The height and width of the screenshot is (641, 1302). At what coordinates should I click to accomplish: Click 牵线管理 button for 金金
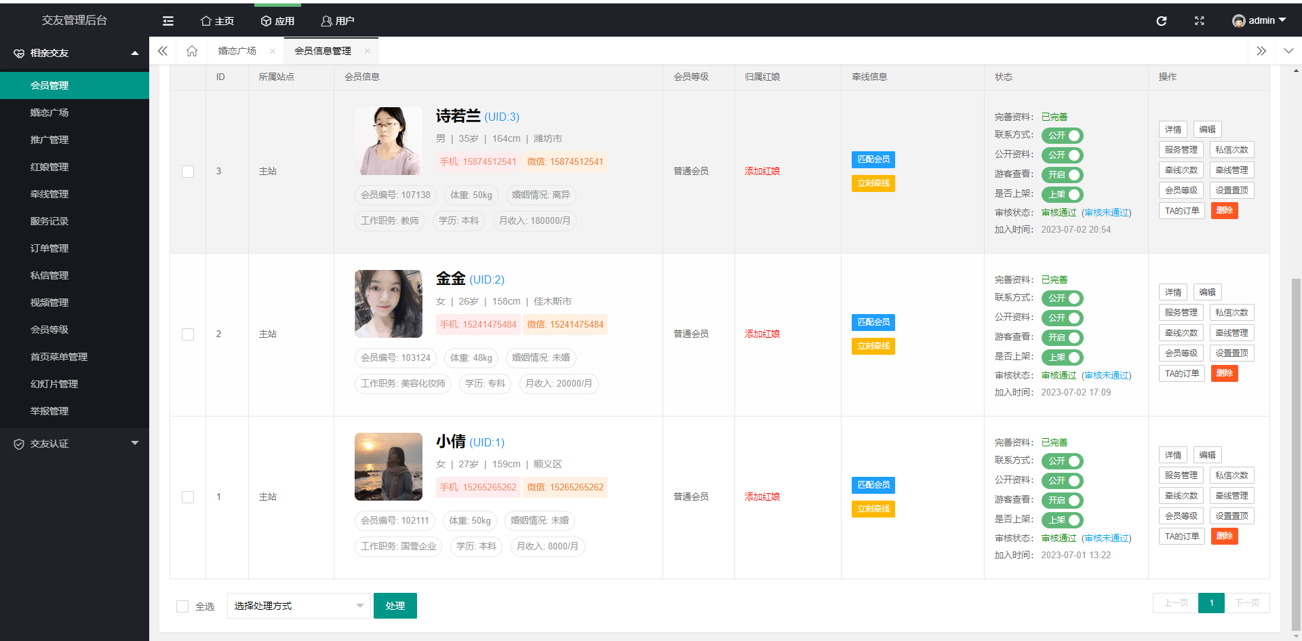pyautogui.click(x=1231, y=333)
